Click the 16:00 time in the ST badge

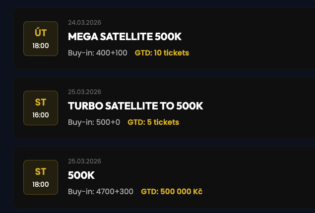click(41, 115)
